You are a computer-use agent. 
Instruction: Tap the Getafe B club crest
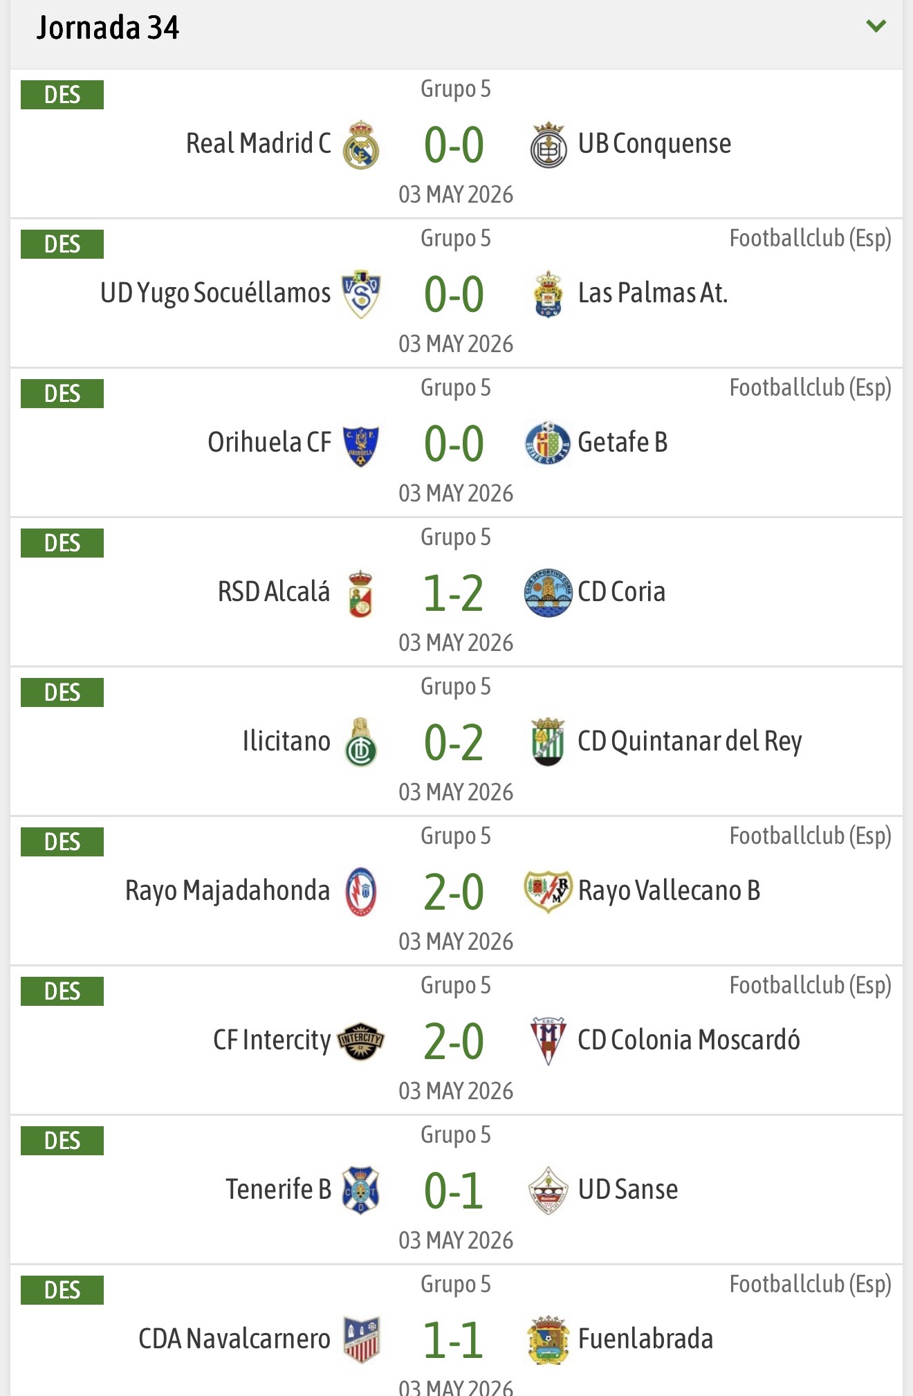pyautogui.click(x=548, y=443)
